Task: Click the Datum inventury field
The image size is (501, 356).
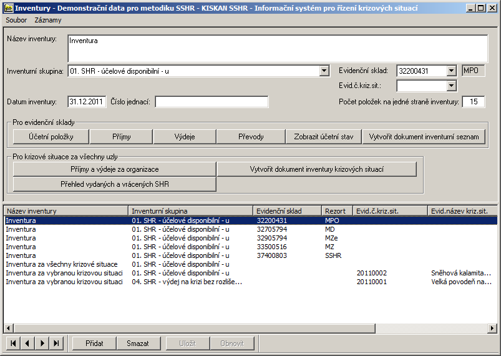Action: point(87,102)
